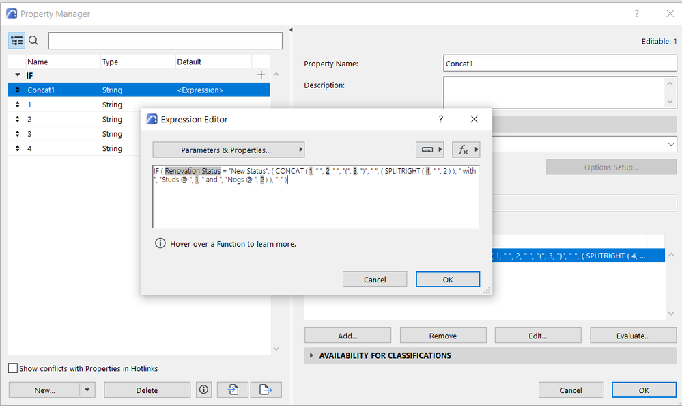This screenshot has height=406, width=682.
Task: Click the Add... expression button
Action: coord(347,336)
